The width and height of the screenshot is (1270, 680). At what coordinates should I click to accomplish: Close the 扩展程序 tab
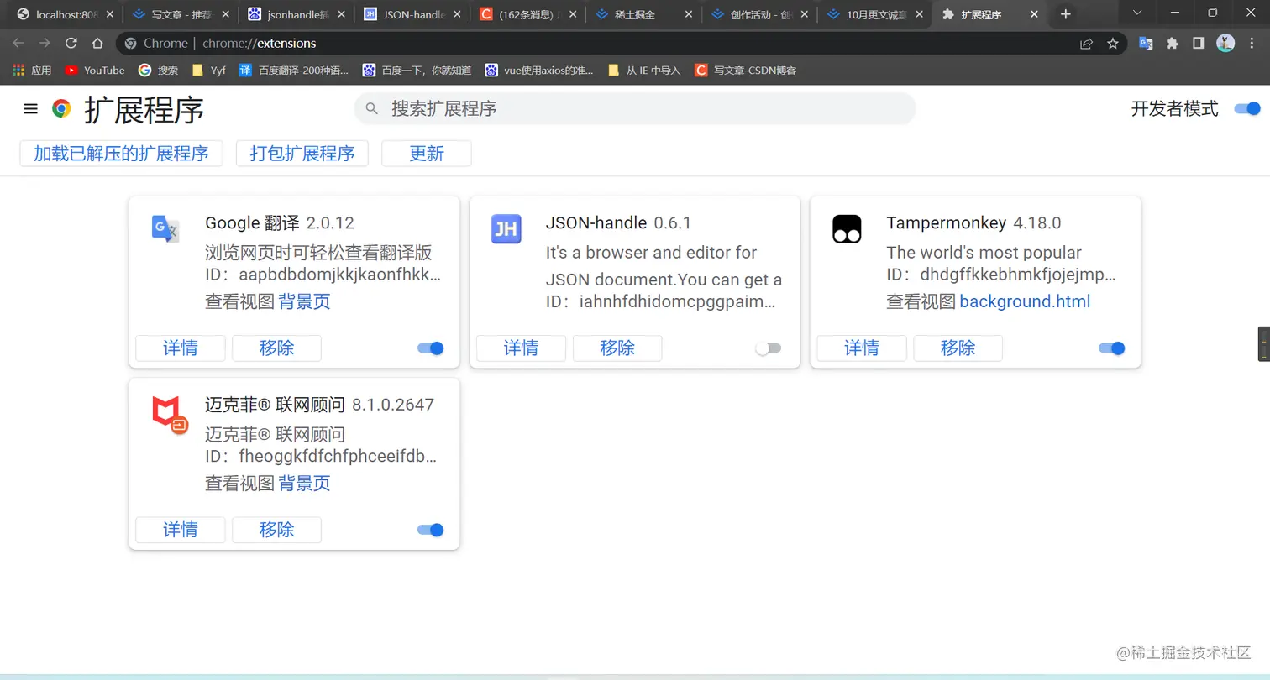tap(1034, 14)
